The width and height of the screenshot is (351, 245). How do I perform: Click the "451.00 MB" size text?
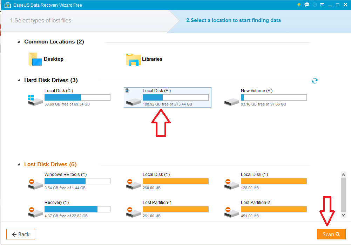(x=250, y=216)
